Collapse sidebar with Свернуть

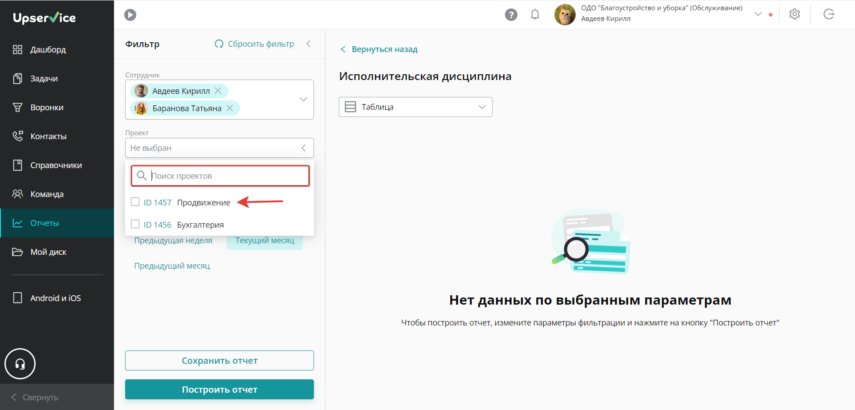tap(57, 397)
